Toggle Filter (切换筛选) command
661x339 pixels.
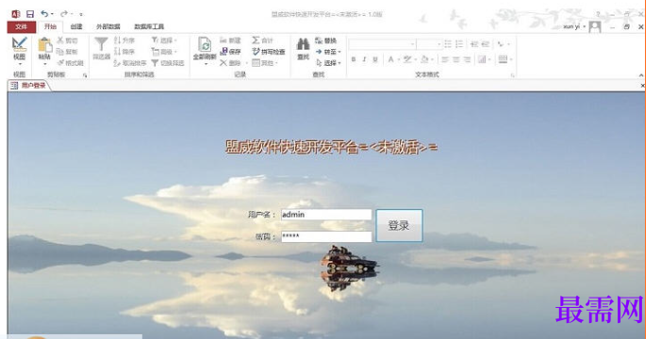[168, 63]
